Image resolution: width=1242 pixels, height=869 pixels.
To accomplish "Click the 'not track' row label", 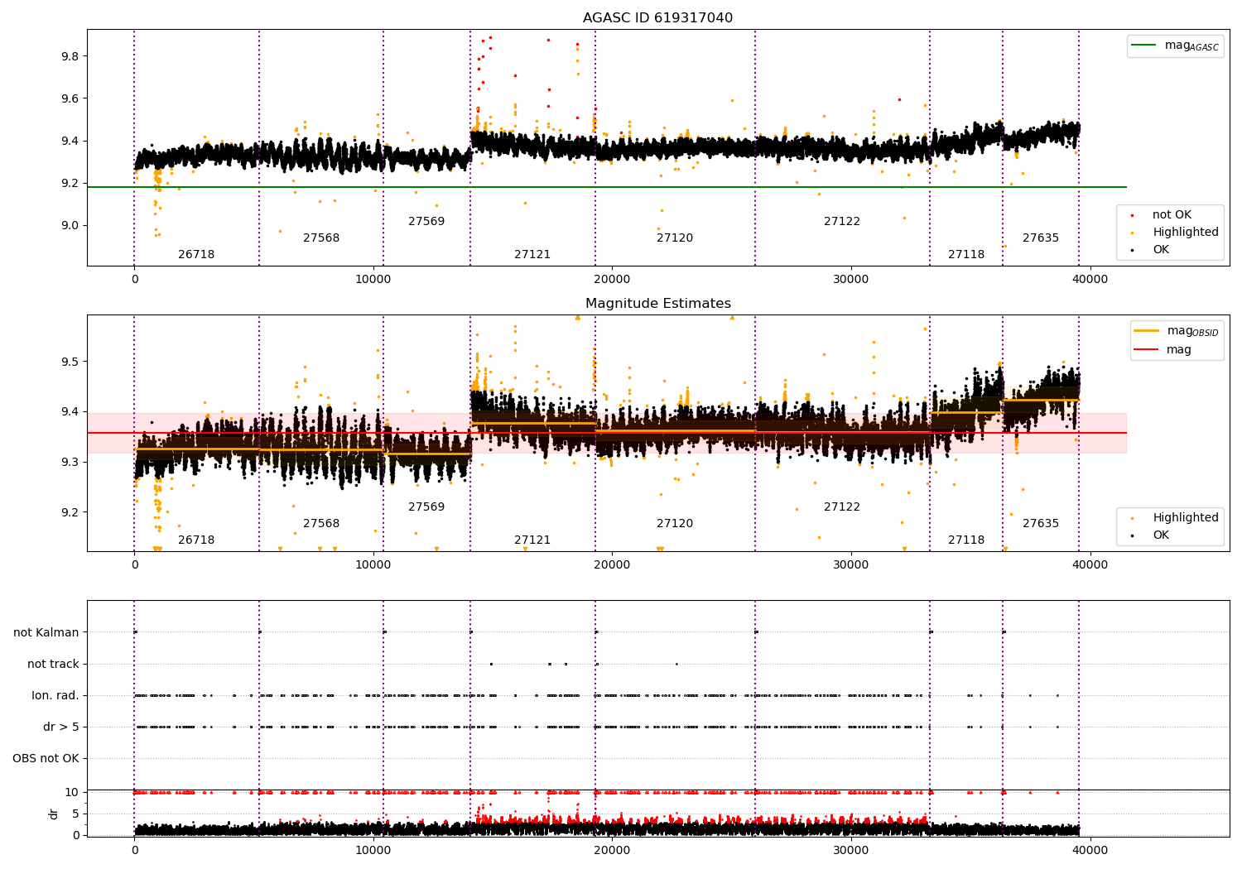I will point(53,664).
